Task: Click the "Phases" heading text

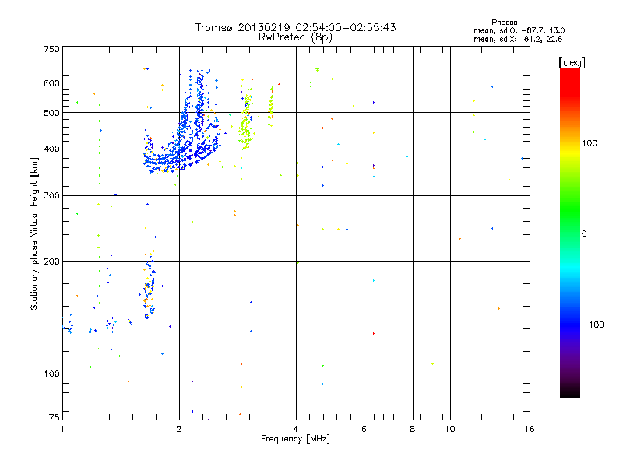Action: coord(504,23)
